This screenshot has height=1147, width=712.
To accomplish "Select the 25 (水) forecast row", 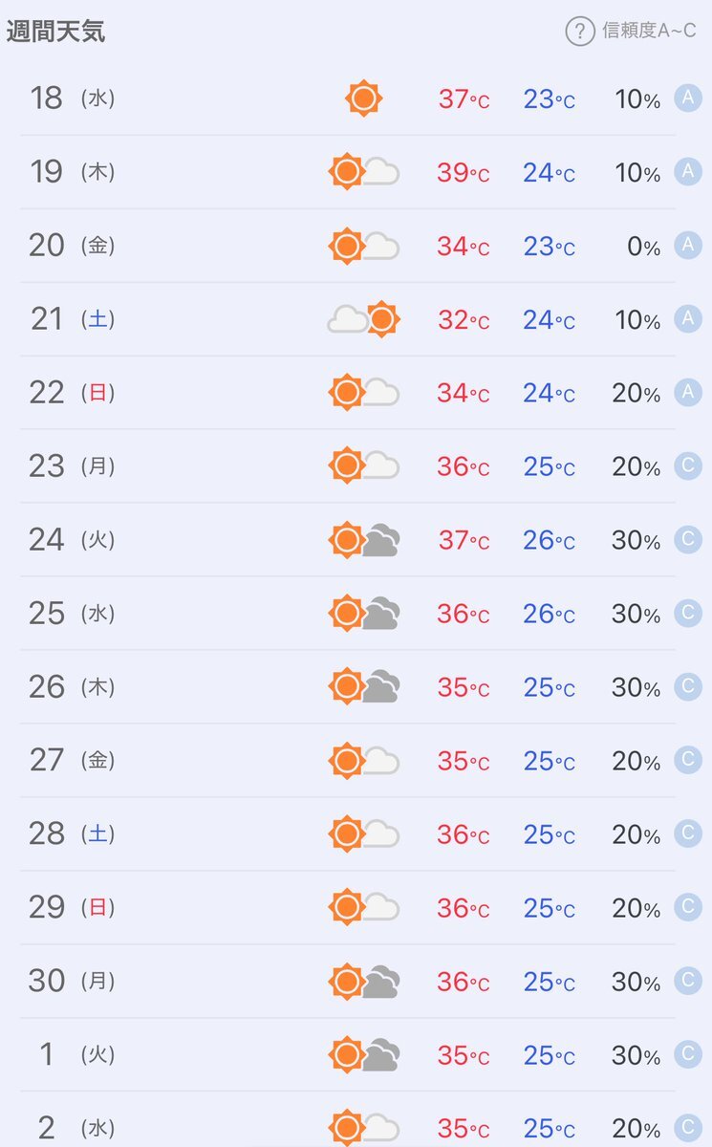I will 356,614.
